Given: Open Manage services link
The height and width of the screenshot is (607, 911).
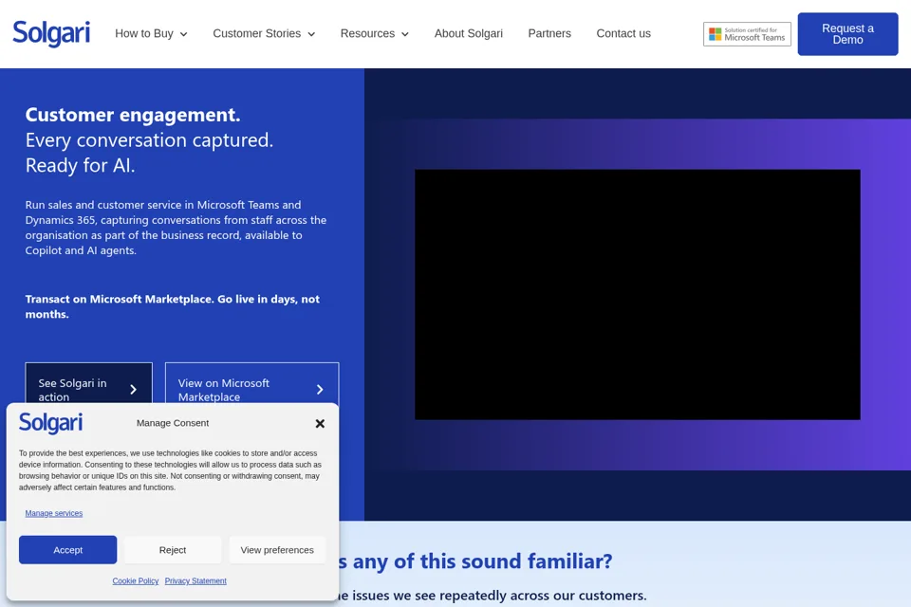Looking at the screenshot, I should [x=53, y=513].
